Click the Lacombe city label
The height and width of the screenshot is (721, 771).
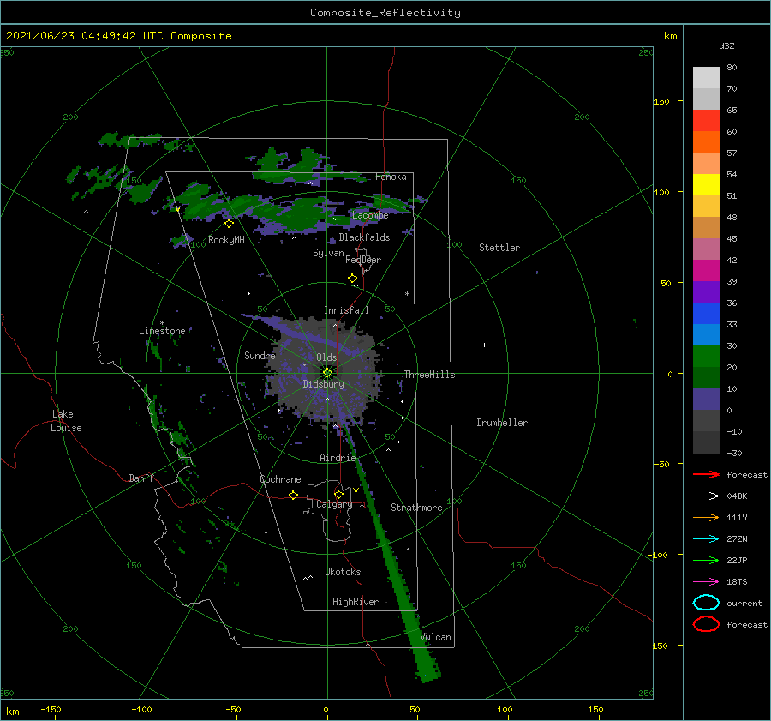[x=370, y=215]
